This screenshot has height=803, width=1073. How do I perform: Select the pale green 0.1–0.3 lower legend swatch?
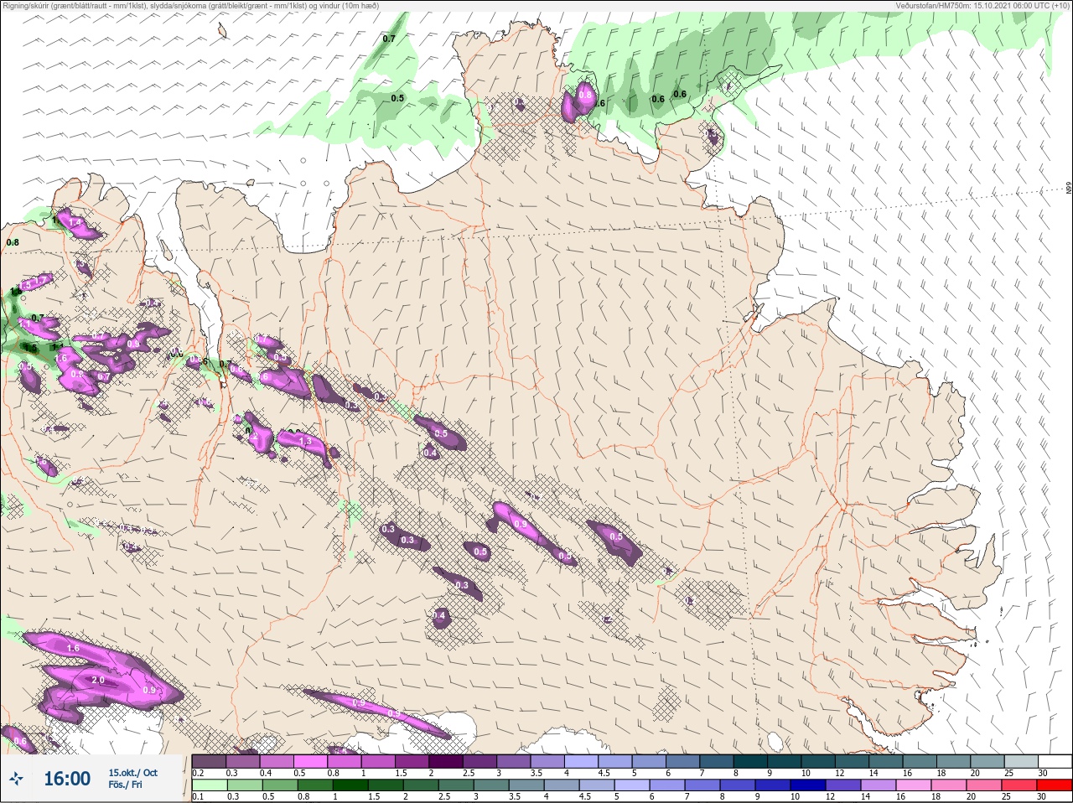click(x=209, y=785)
